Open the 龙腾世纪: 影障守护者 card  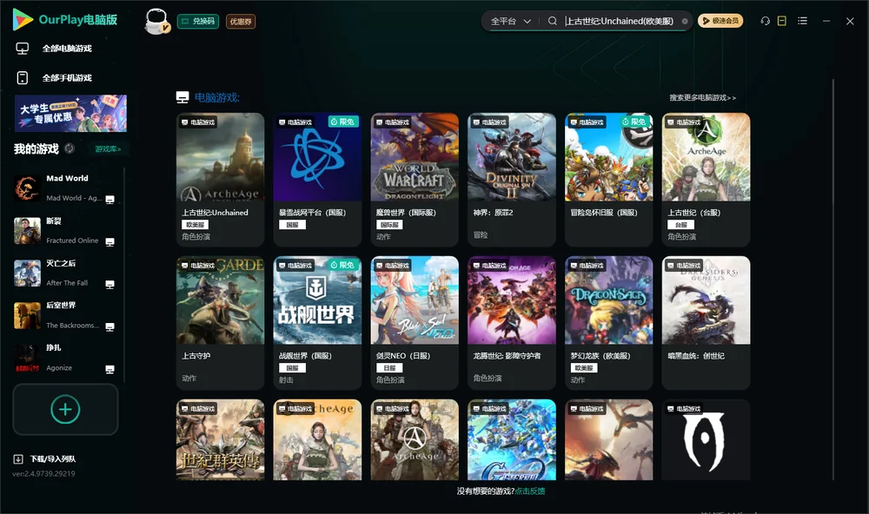click(x=512, y=323)
